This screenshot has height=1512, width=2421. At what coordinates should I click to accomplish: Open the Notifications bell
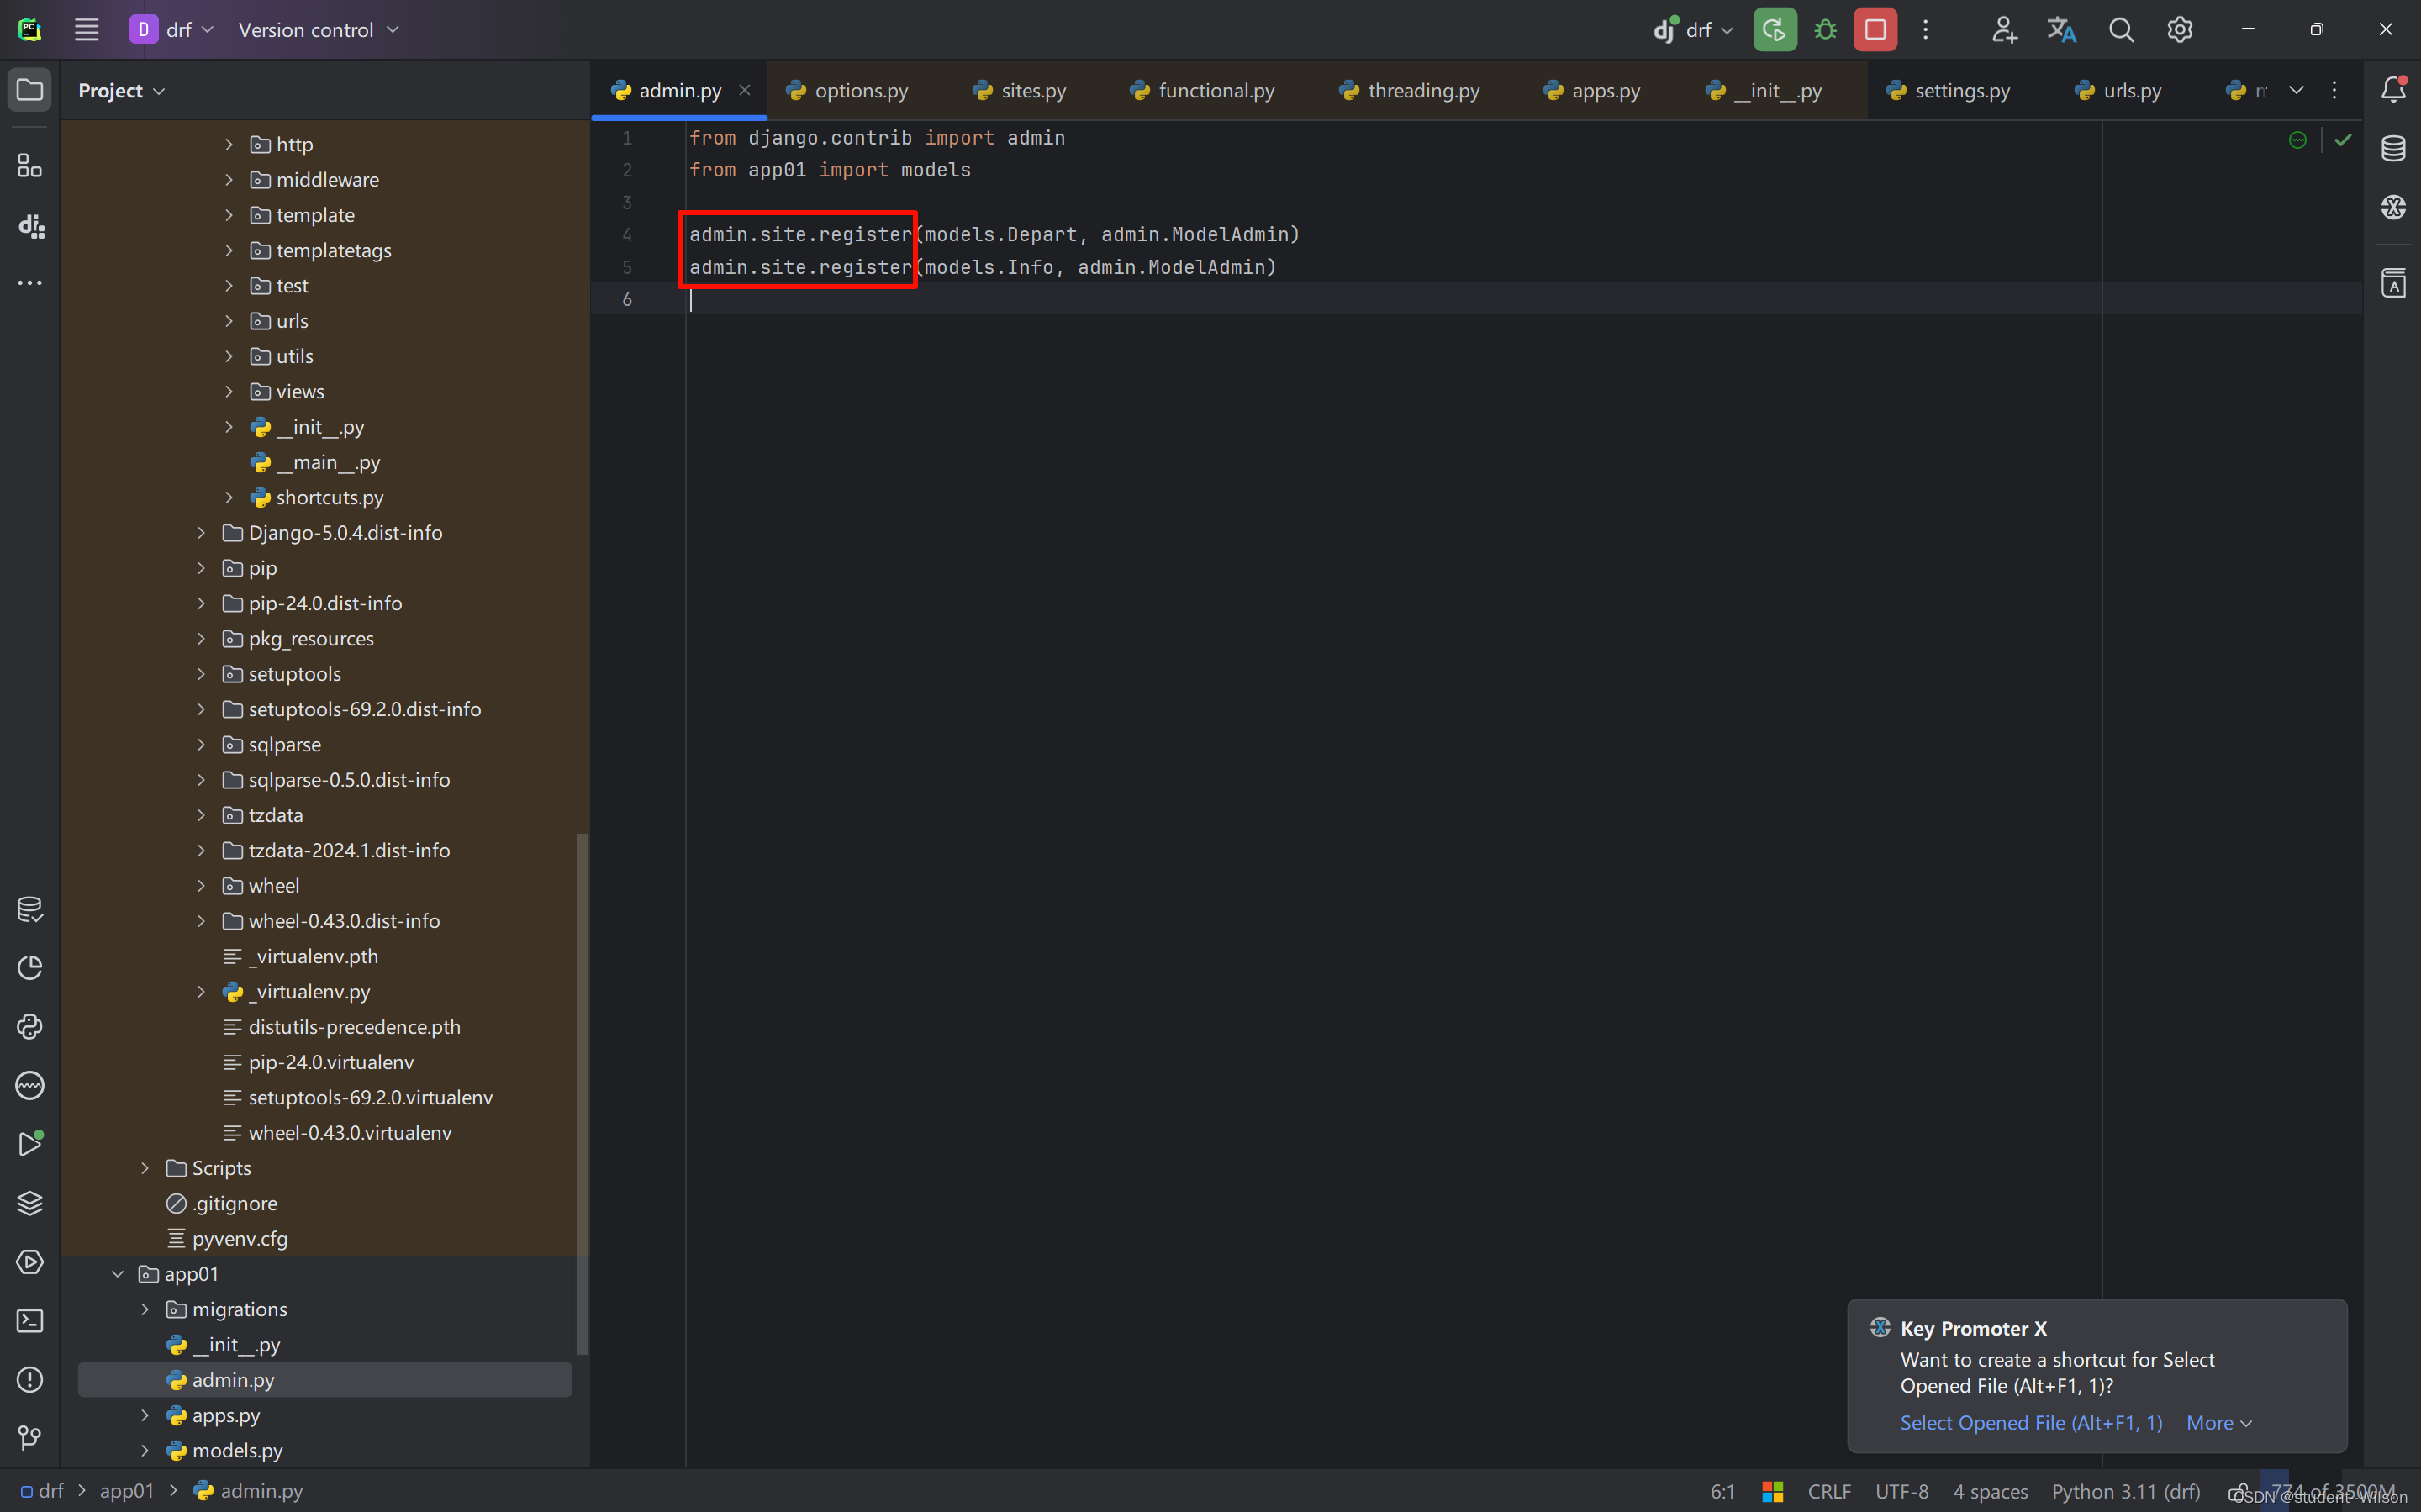[2393, 90]
